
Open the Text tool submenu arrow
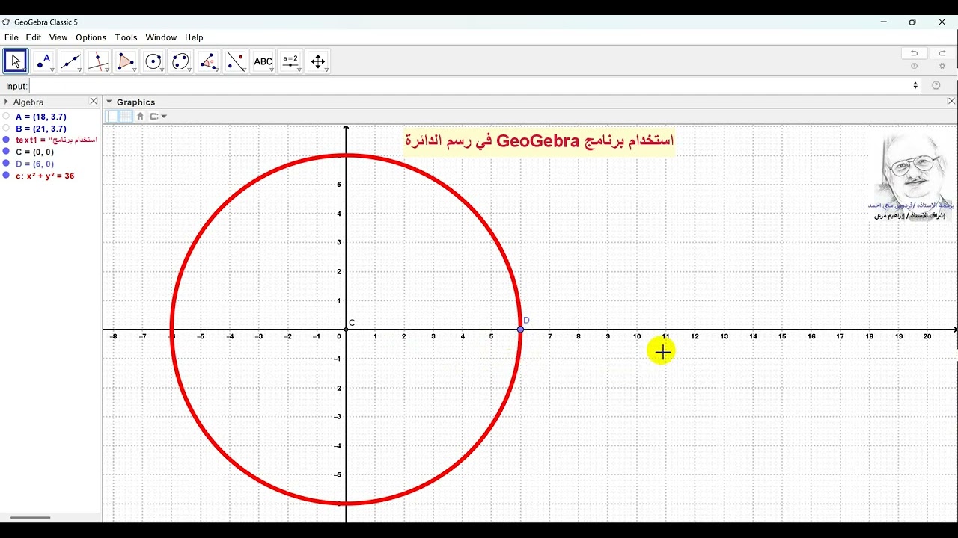(x=272, y=69)
